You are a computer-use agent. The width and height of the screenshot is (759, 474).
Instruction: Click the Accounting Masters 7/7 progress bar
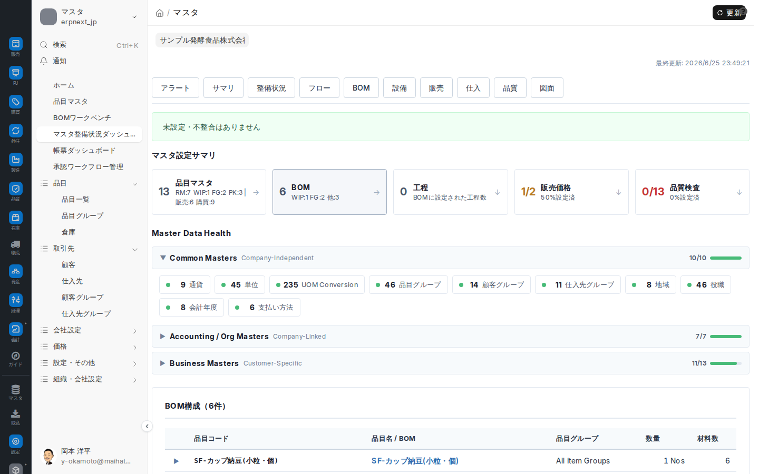[726, 337]
